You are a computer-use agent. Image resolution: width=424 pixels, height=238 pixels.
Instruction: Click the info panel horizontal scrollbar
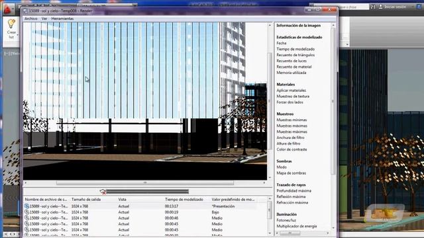pyautogui.click(x=290, y=233)
